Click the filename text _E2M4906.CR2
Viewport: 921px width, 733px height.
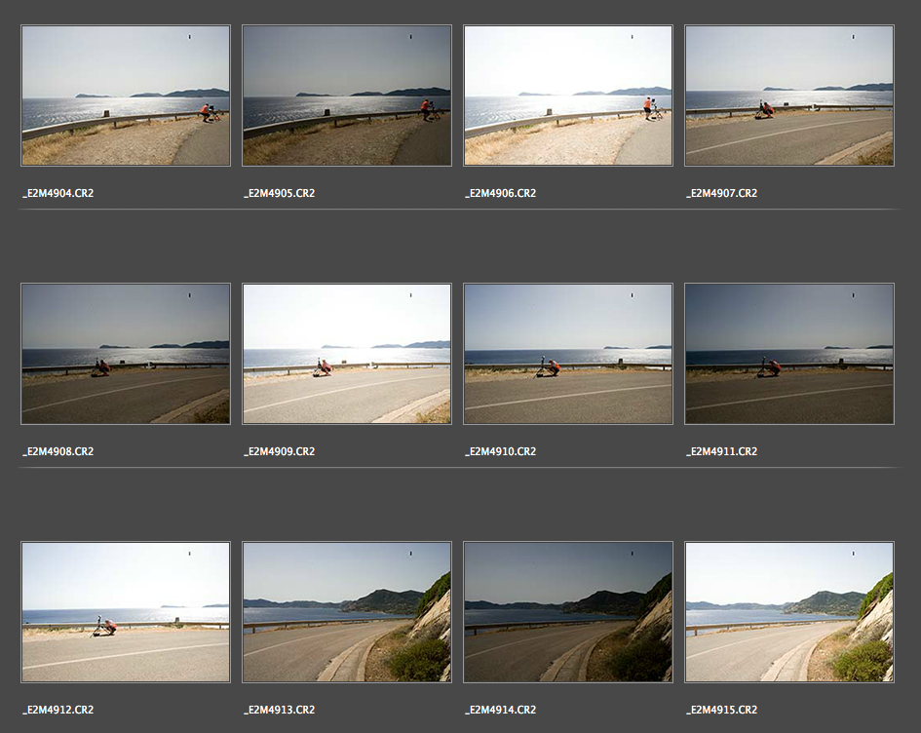tap(501, 193)
